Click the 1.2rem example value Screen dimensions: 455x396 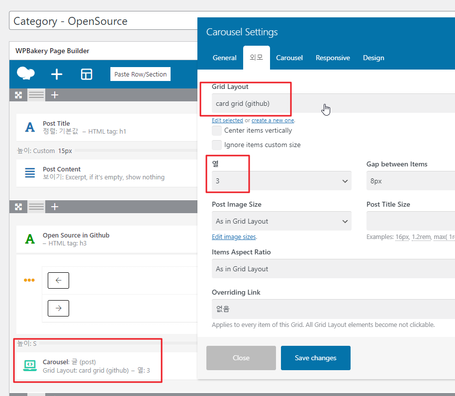(421, 237)
